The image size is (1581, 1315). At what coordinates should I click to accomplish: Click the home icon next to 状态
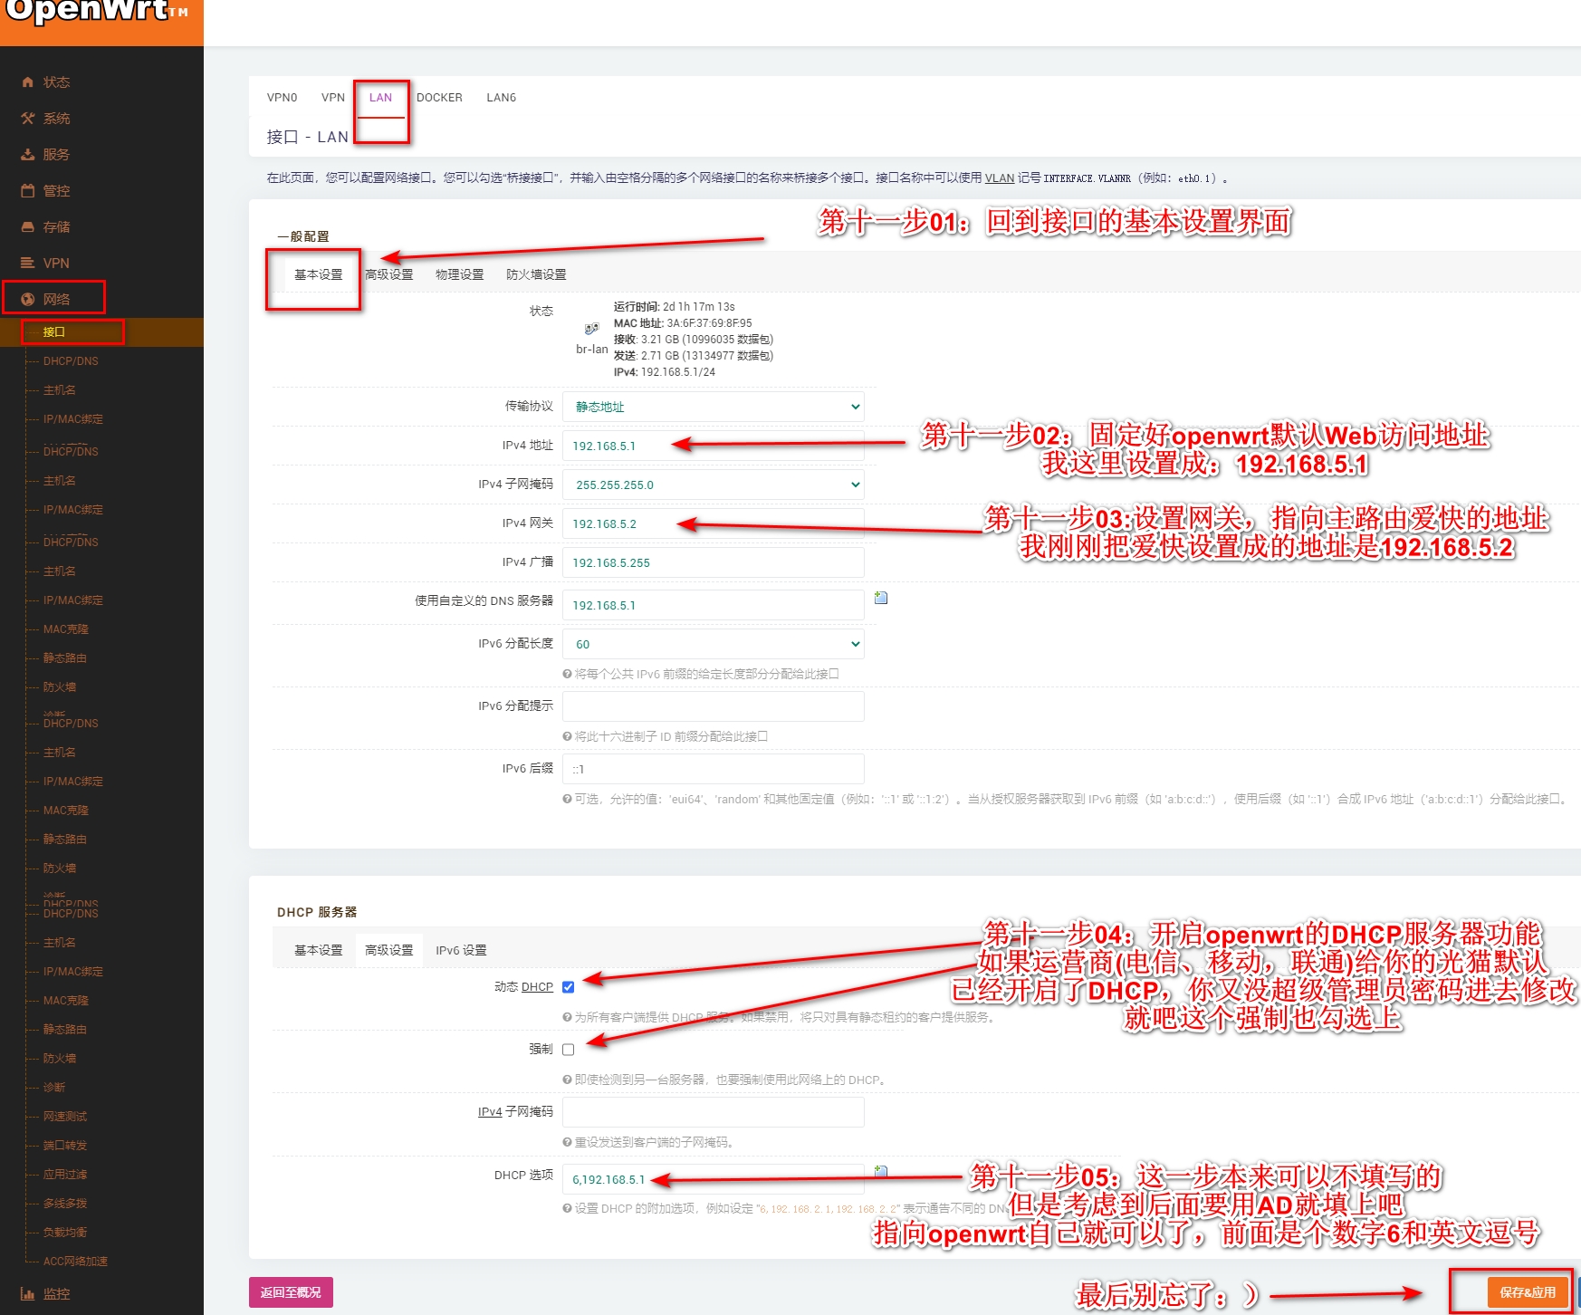[x=28, y=82]
